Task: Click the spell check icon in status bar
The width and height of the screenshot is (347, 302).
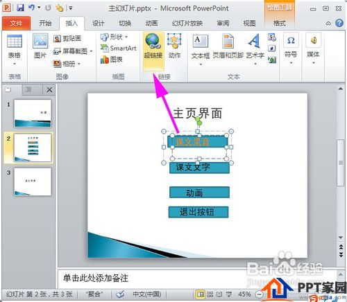Action: pyautogui.click(x=121, y=294)
